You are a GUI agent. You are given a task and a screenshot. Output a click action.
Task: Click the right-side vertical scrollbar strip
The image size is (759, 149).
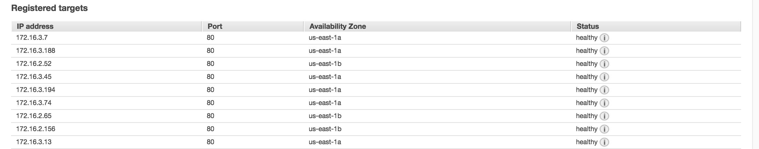click(756, 74)
